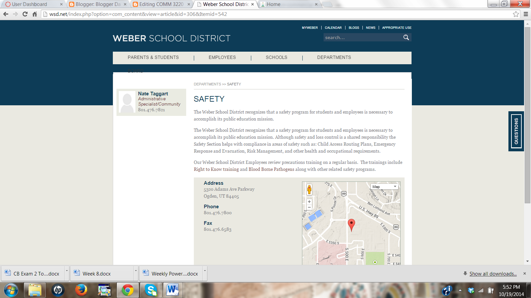531x298 pixels.
Task: Click the scrollbar down arrow
Action: (527, 261)
